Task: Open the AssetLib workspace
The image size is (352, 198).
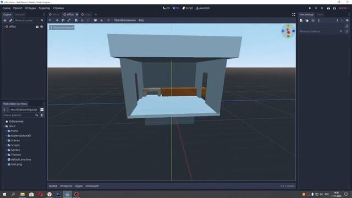Action: (202, 8)
